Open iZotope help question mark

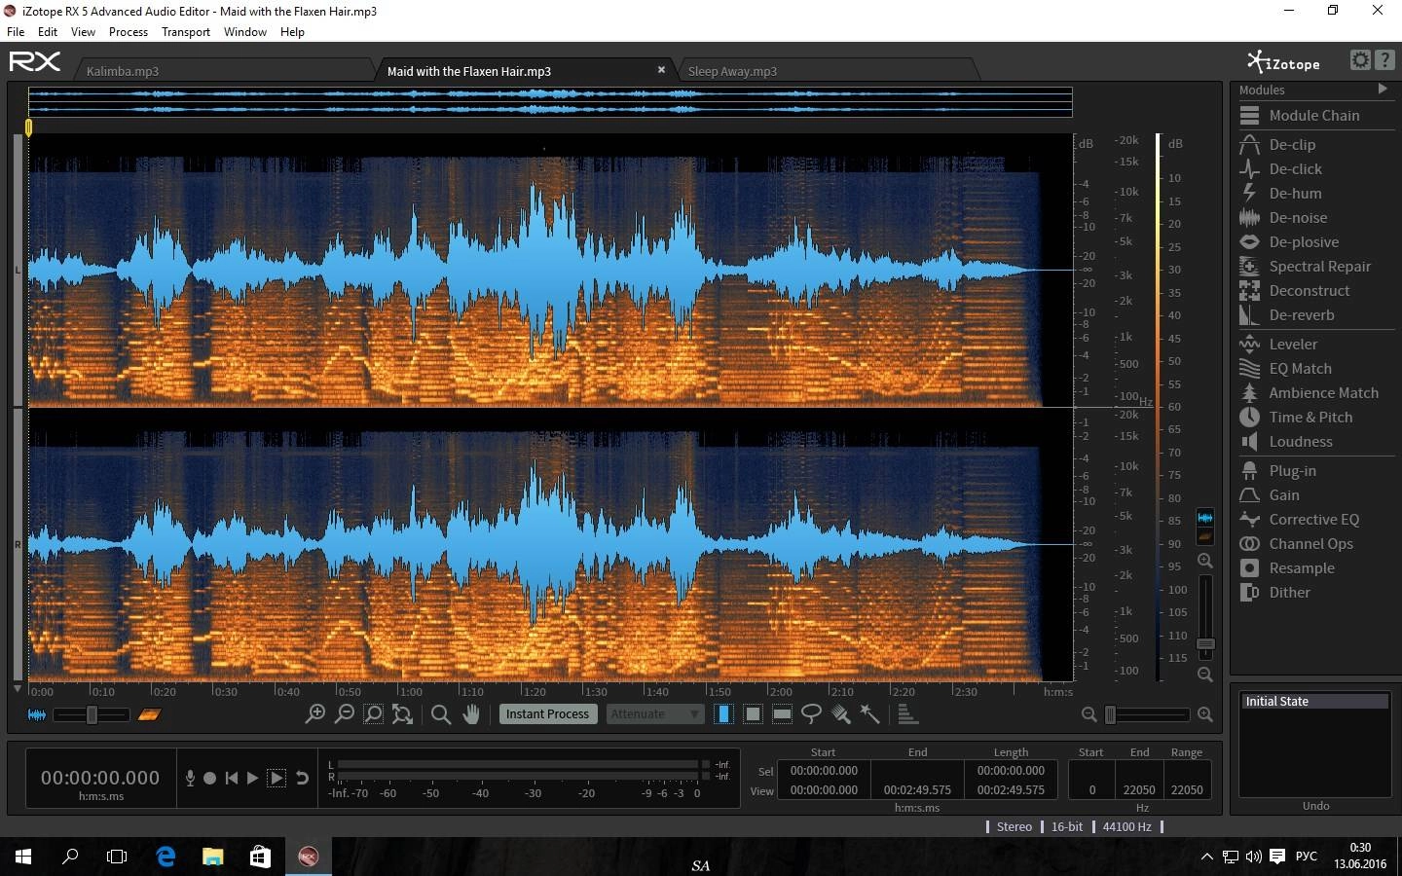pos(1384,60)
